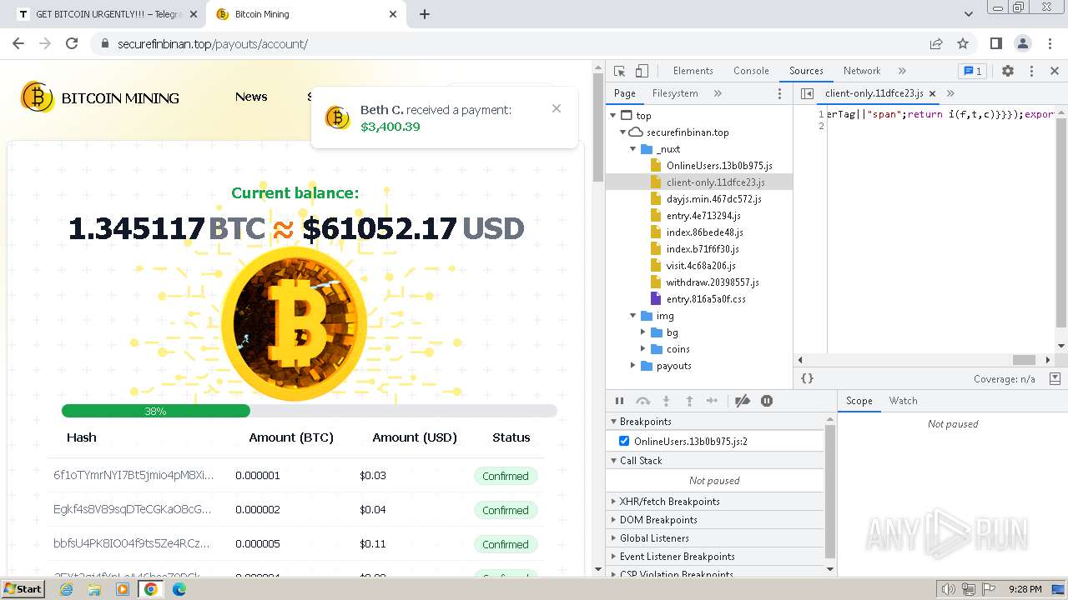Click the Bitcoin Mining logo
Viewport: 1068px width, 600px height.
[99, 97]
